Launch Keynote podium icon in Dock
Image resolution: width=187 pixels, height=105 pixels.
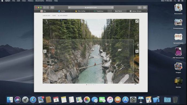coord(141,100)
